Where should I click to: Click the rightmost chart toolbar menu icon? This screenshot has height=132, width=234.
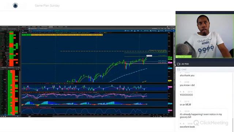(174, 31)
